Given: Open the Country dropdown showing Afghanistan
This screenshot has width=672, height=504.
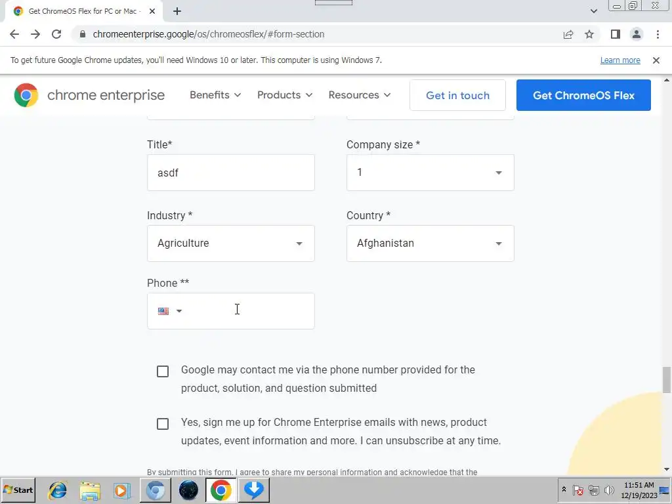Looking at the screenshot, I should pos(430,243).
